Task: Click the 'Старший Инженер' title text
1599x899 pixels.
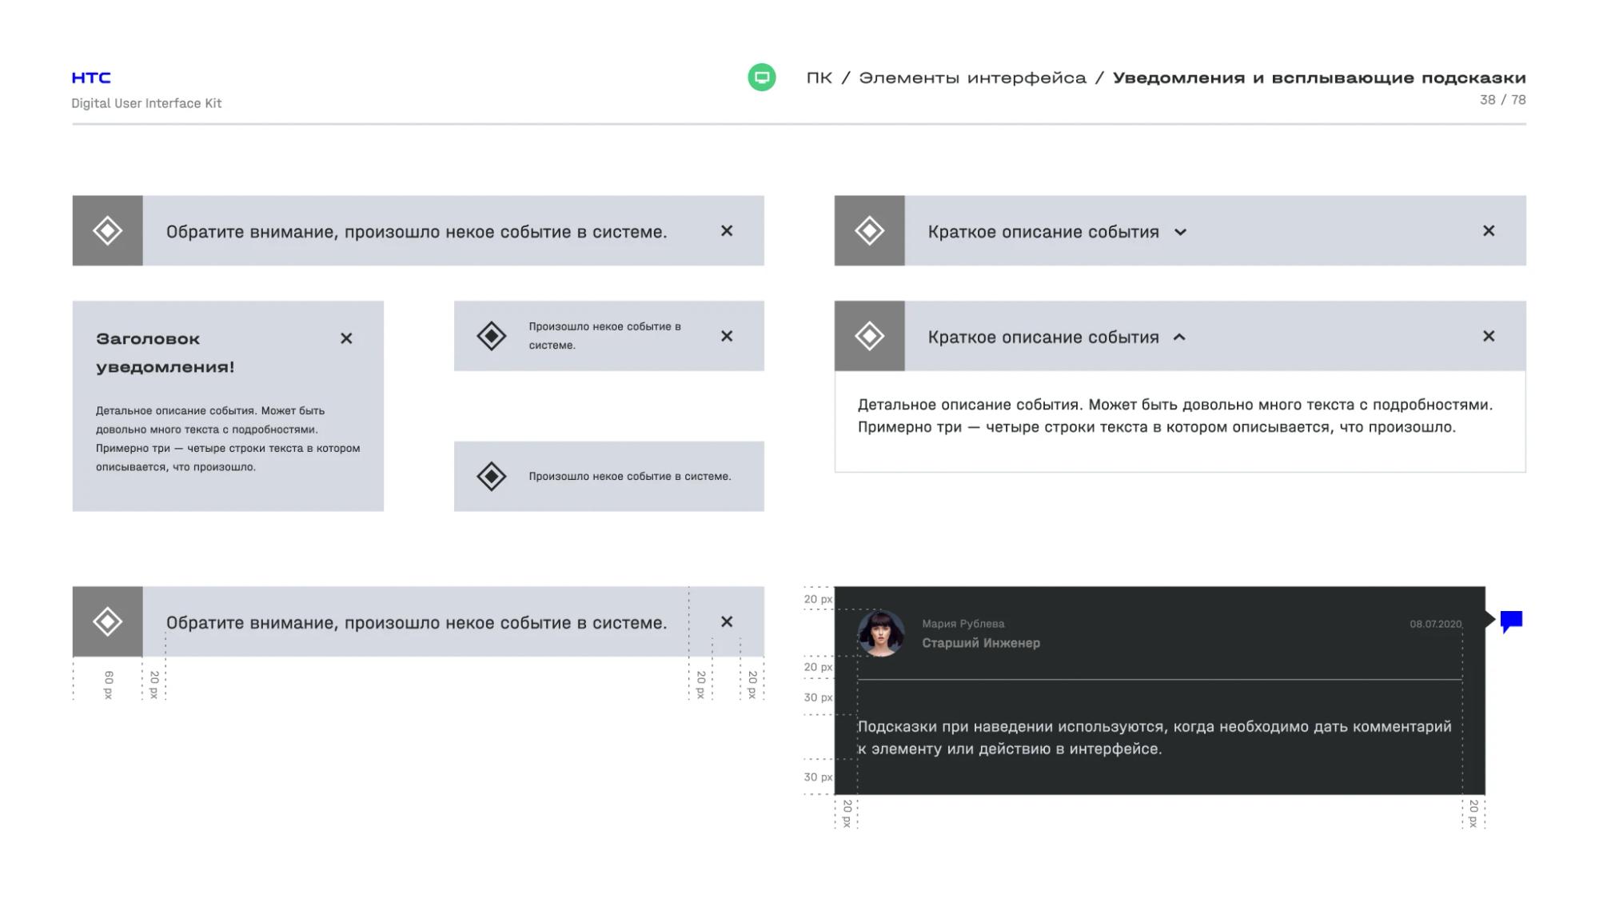Action: pyautogui.click(x=981, y=643)
